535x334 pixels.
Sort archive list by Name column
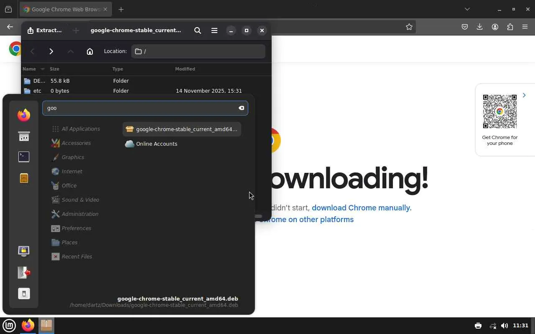tap(33, 69)
